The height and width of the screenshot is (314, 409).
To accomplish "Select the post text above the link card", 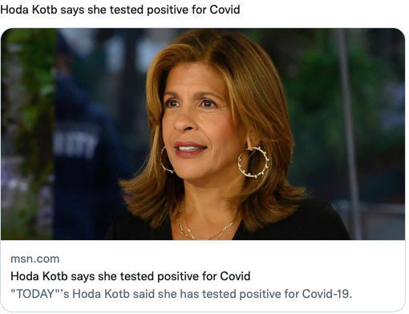I will click(120, 10).
